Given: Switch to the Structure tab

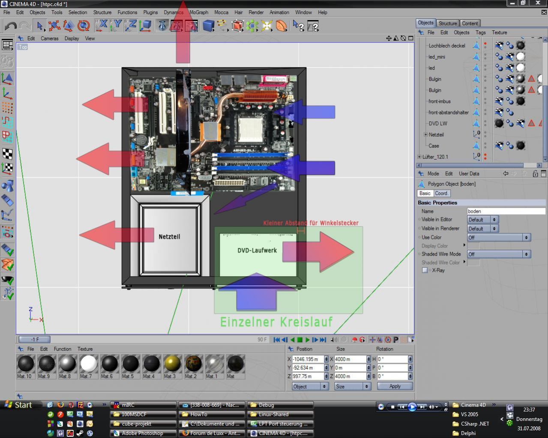Looking at the screenshot, I should point(447,24).
